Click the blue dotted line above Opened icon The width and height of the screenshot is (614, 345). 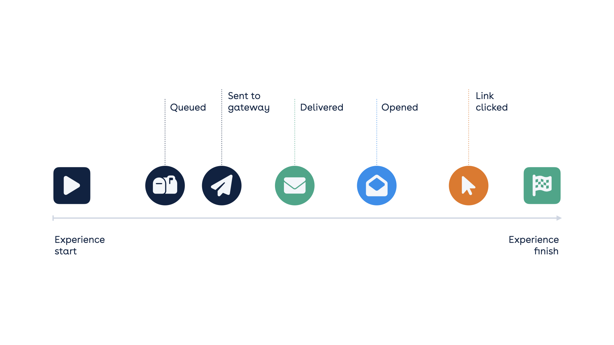click(x=377, y=132)
